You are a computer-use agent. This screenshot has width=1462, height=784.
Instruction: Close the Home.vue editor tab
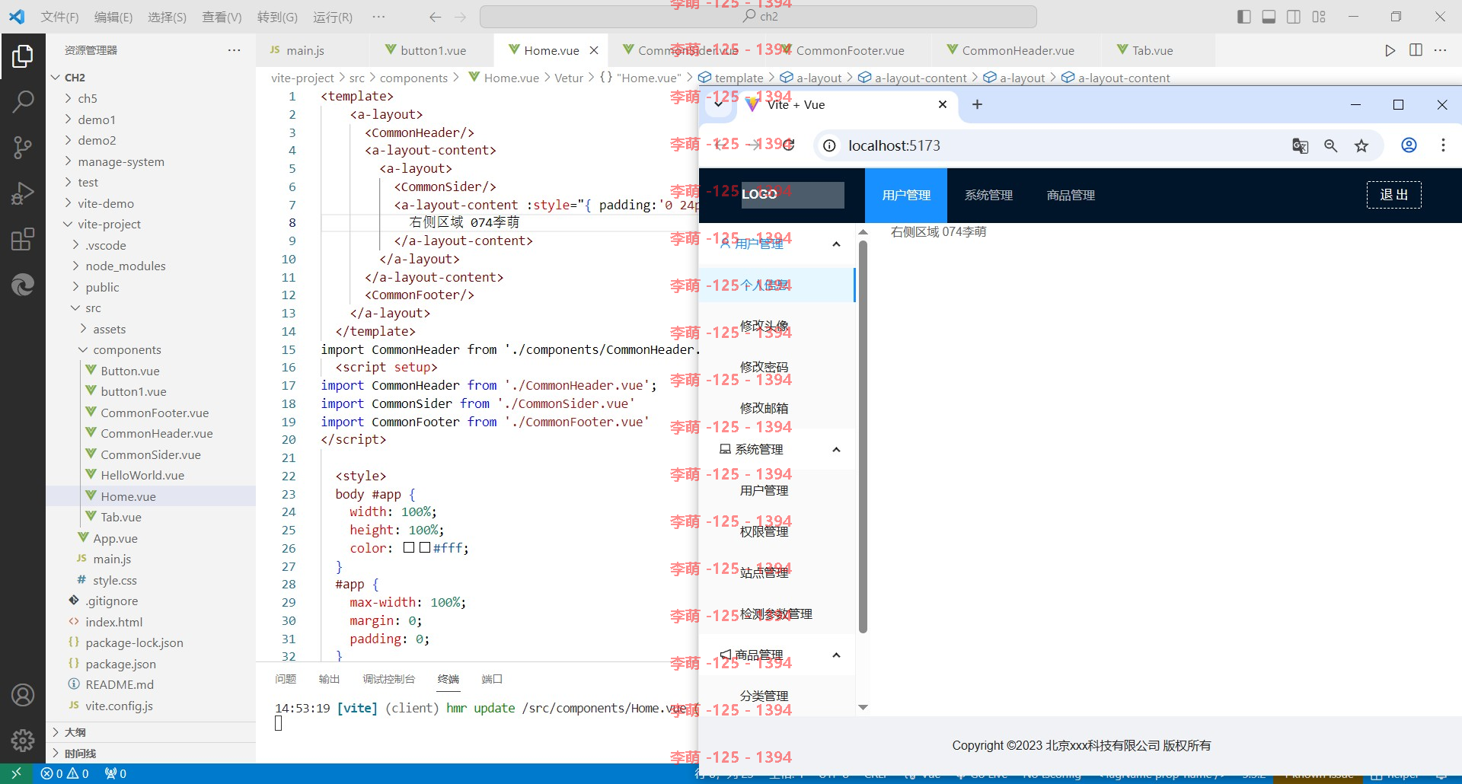click(594, 50)
